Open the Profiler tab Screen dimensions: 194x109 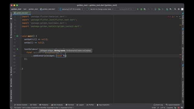click(90, 105)
